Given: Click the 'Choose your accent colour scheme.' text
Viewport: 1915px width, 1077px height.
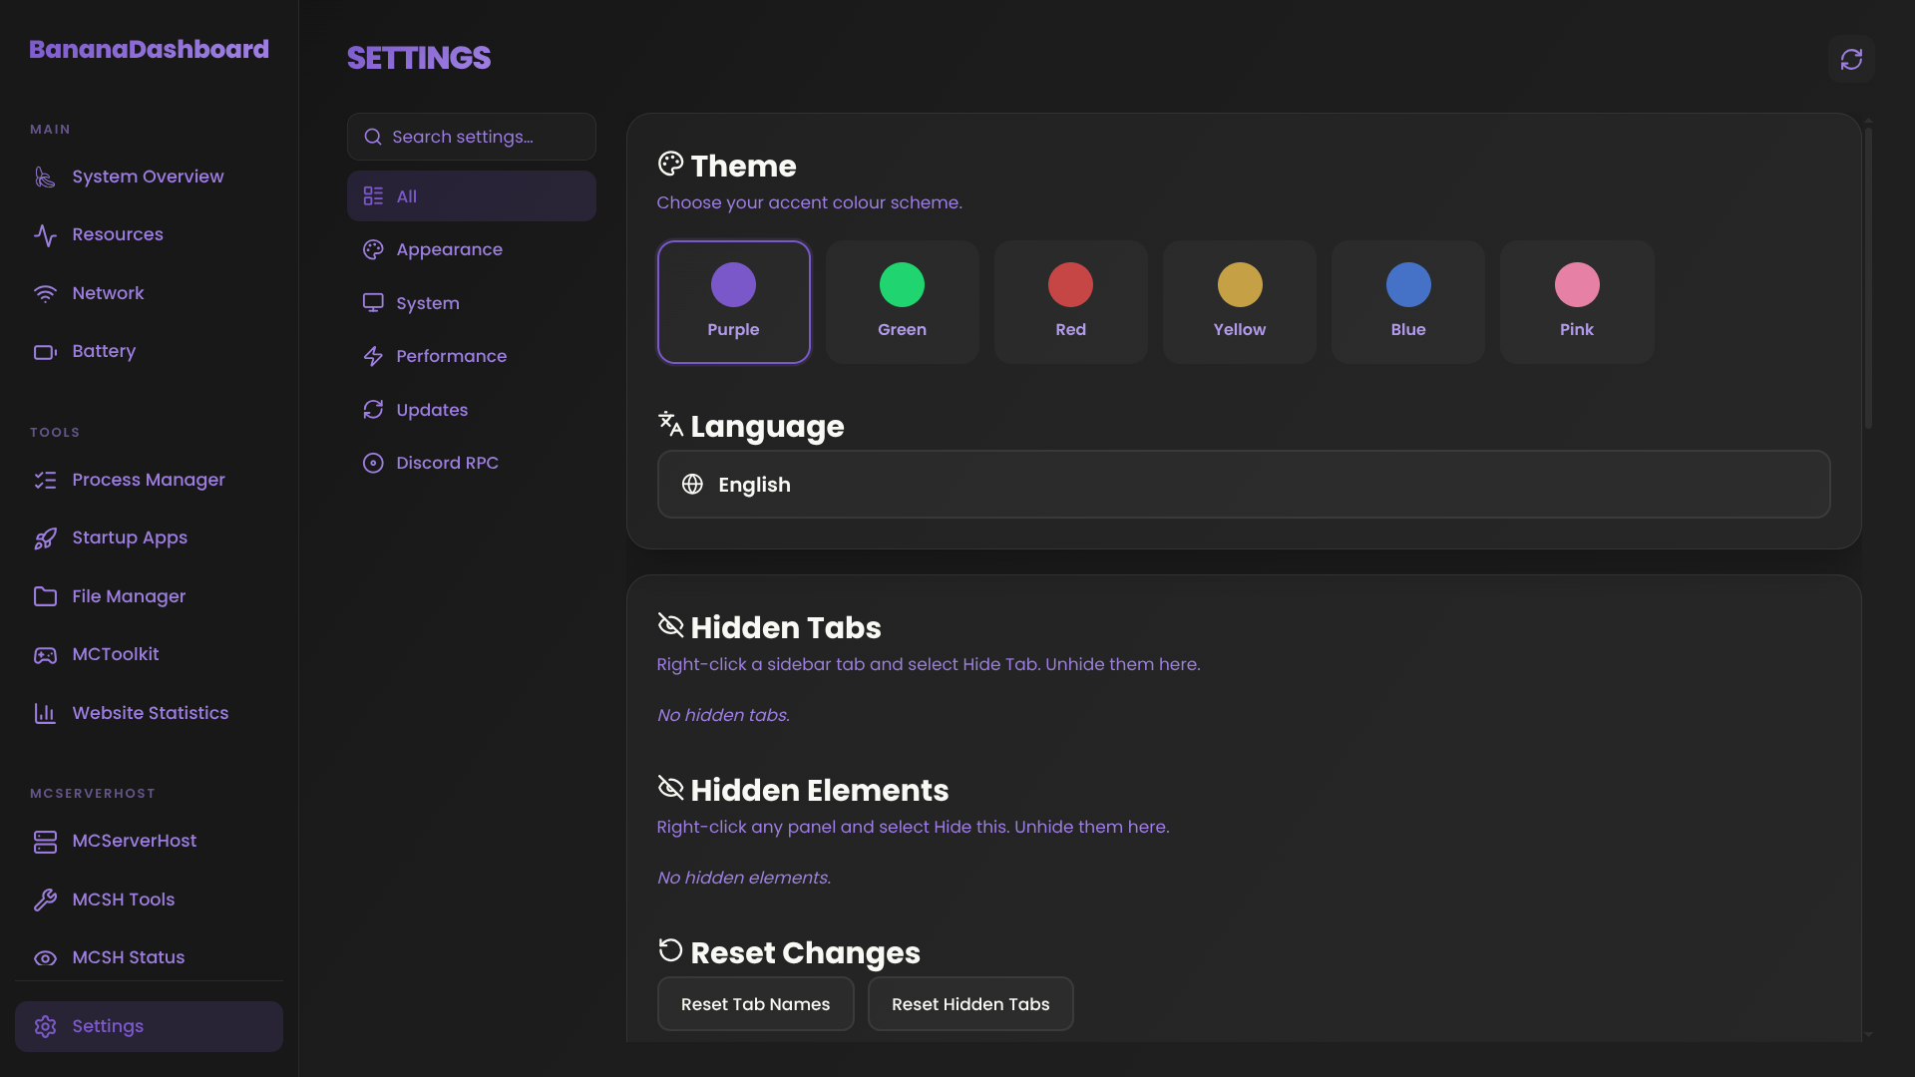Looking at the screenshot, I should pyautogui.click(x=809, y=202).
